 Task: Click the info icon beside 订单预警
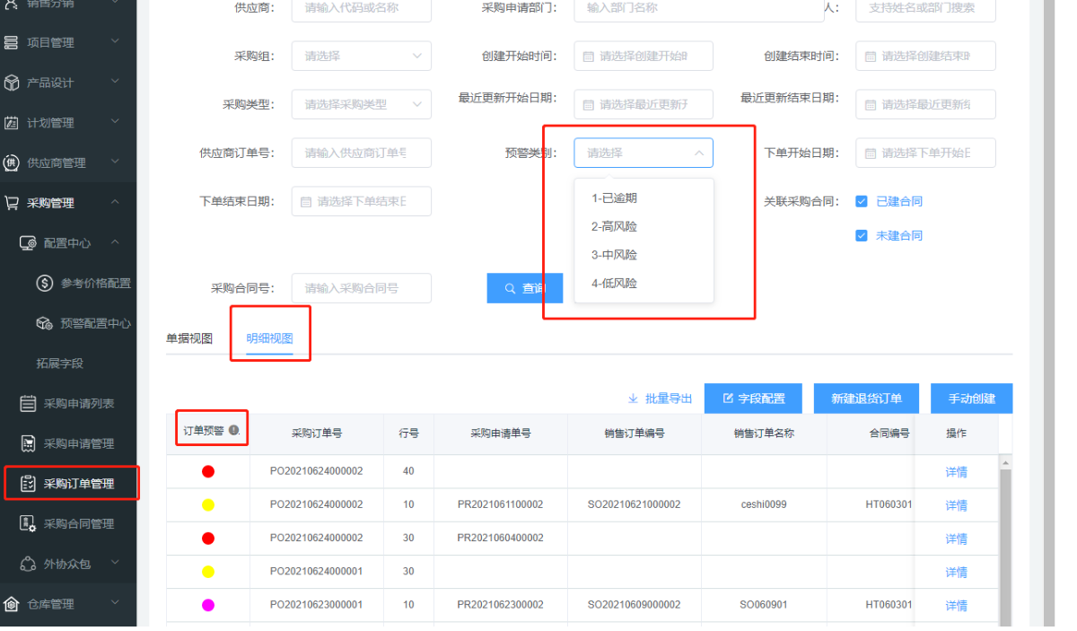pos(233,432)
